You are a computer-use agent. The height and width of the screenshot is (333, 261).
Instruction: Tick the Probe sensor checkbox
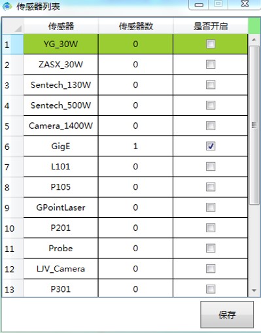pos(211,248)
